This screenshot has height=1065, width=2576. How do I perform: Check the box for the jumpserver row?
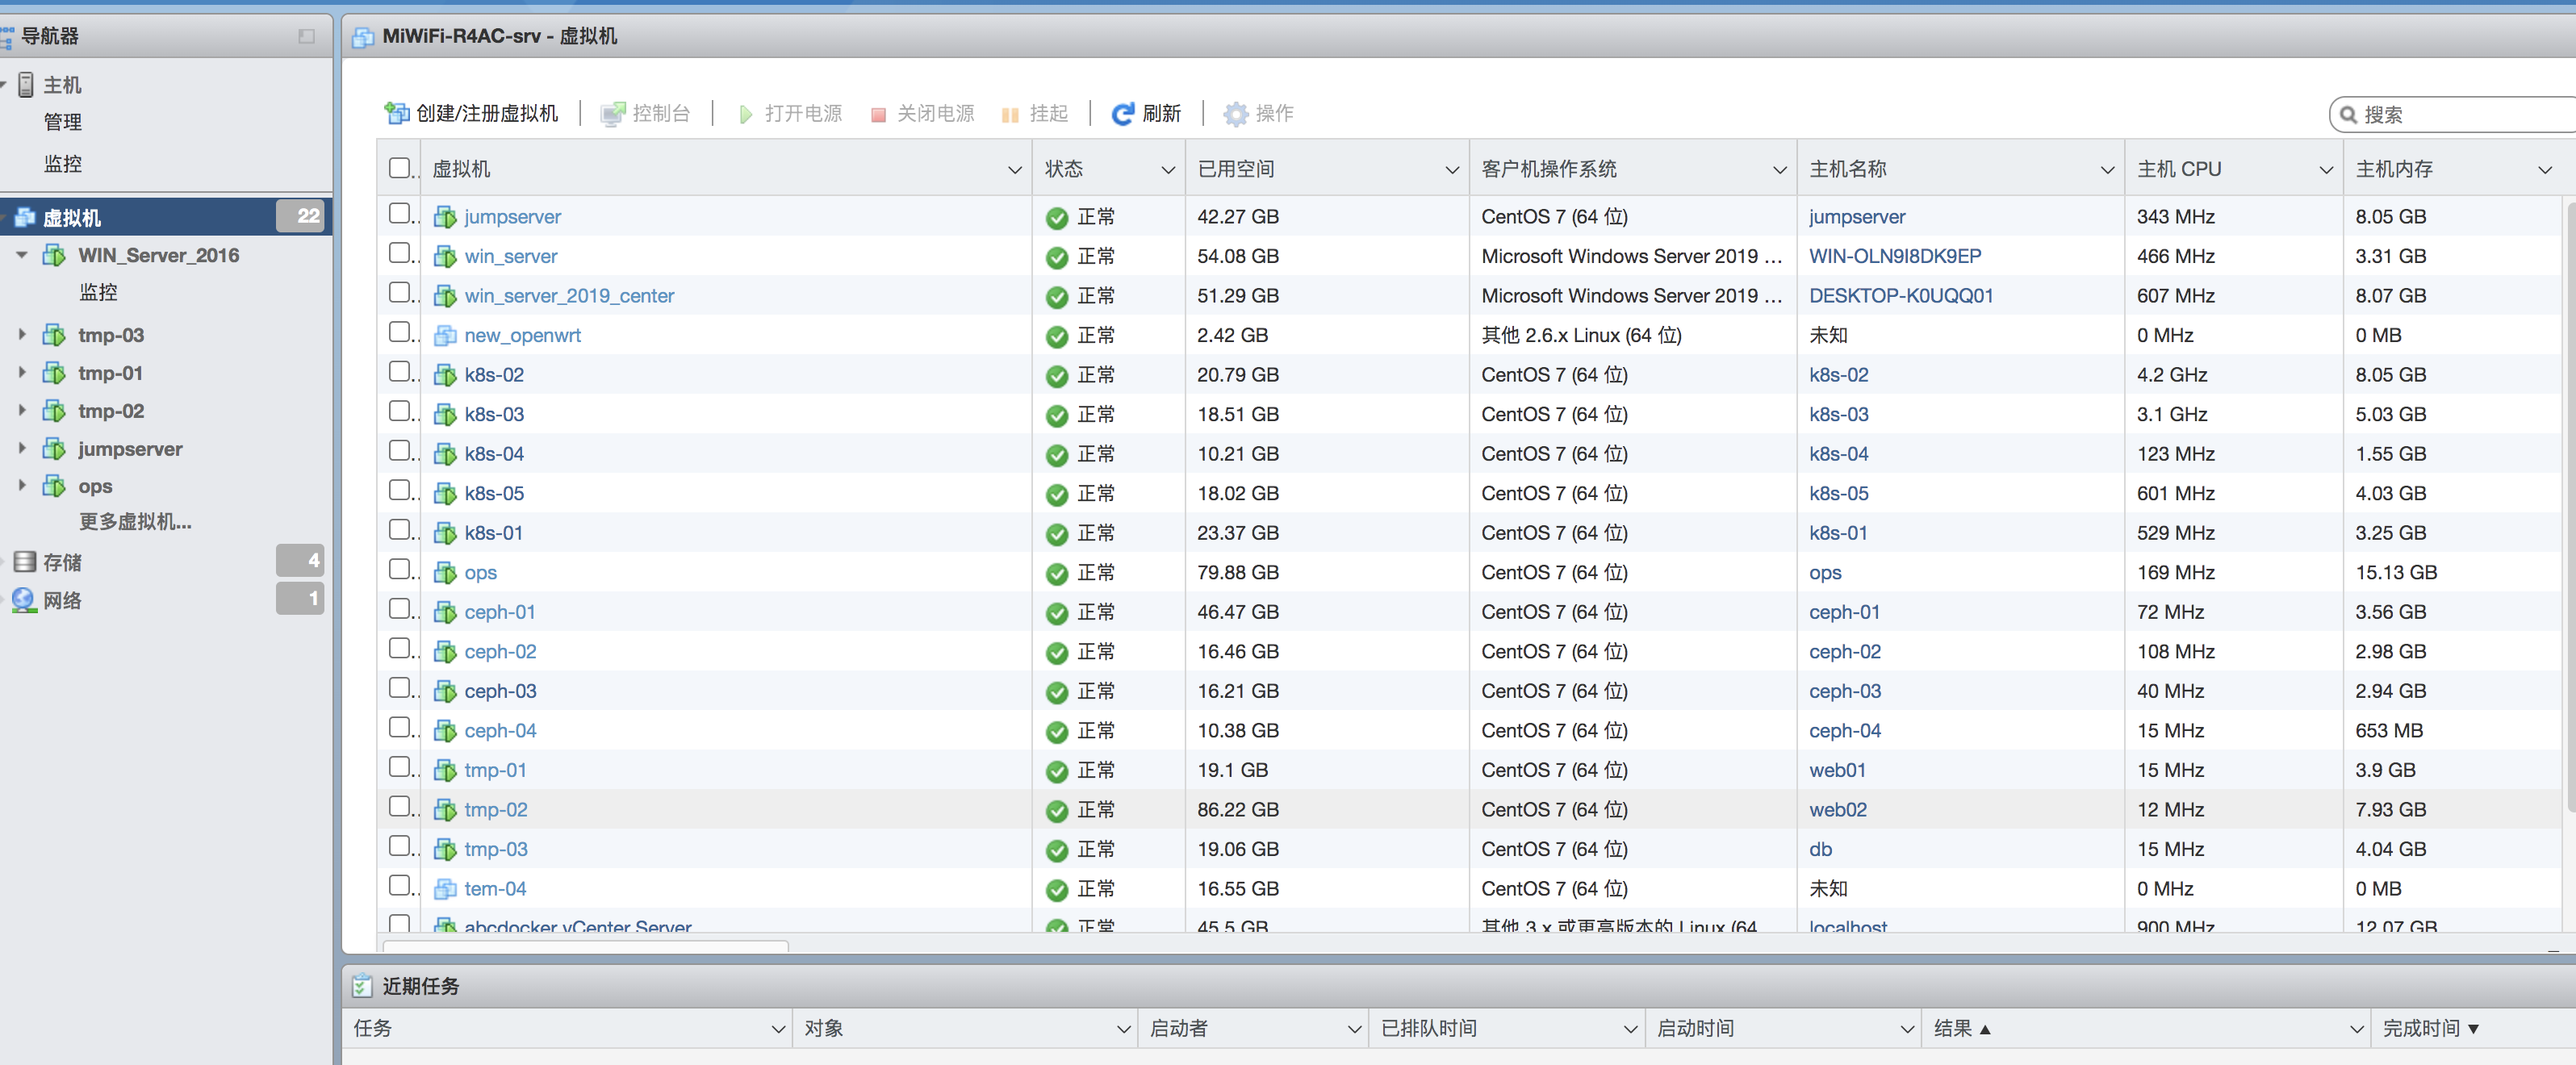[x=400, y=213]
